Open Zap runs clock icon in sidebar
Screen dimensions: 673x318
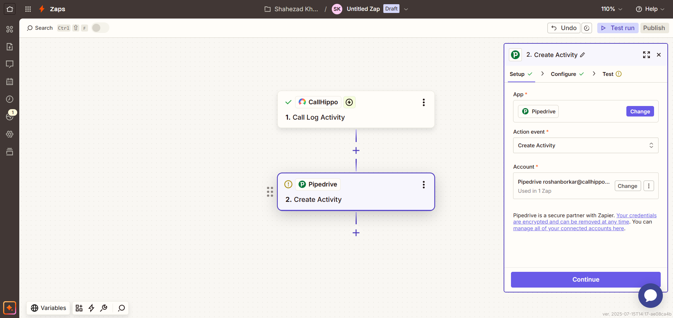tap(9, 99)
